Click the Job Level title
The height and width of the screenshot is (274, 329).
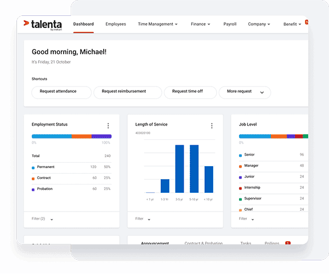248,124
